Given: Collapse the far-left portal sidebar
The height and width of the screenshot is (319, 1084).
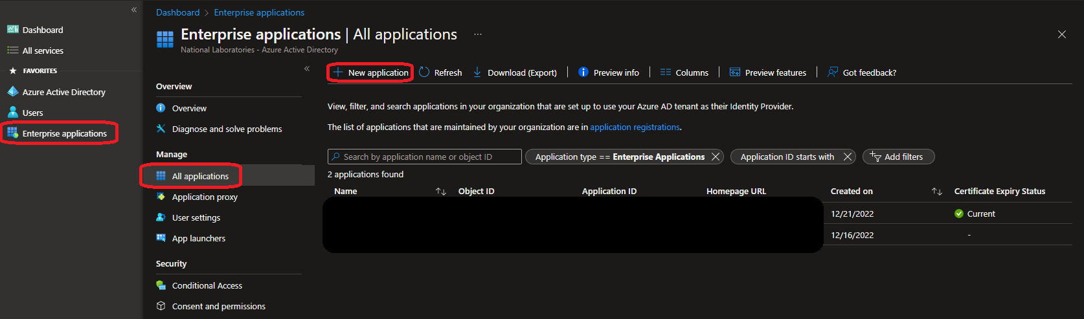Looking at the screenshot, I should [134, 10].
